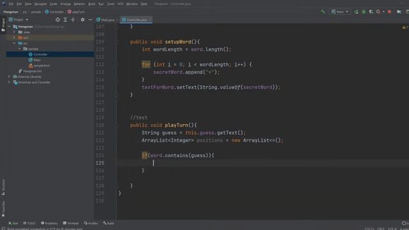
Task: Open the TODO tool window
Action: [29, 223]
